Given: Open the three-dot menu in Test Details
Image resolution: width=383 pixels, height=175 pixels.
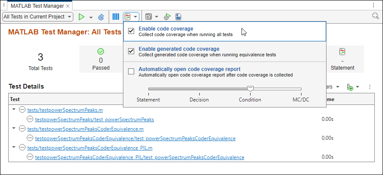Looking at the screenshot, I should [370, 87].
